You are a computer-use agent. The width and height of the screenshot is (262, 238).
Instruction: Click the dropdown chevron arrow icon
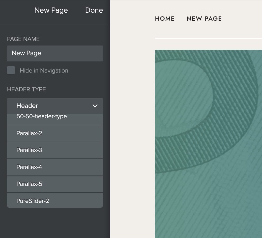[x=95, y=106]
